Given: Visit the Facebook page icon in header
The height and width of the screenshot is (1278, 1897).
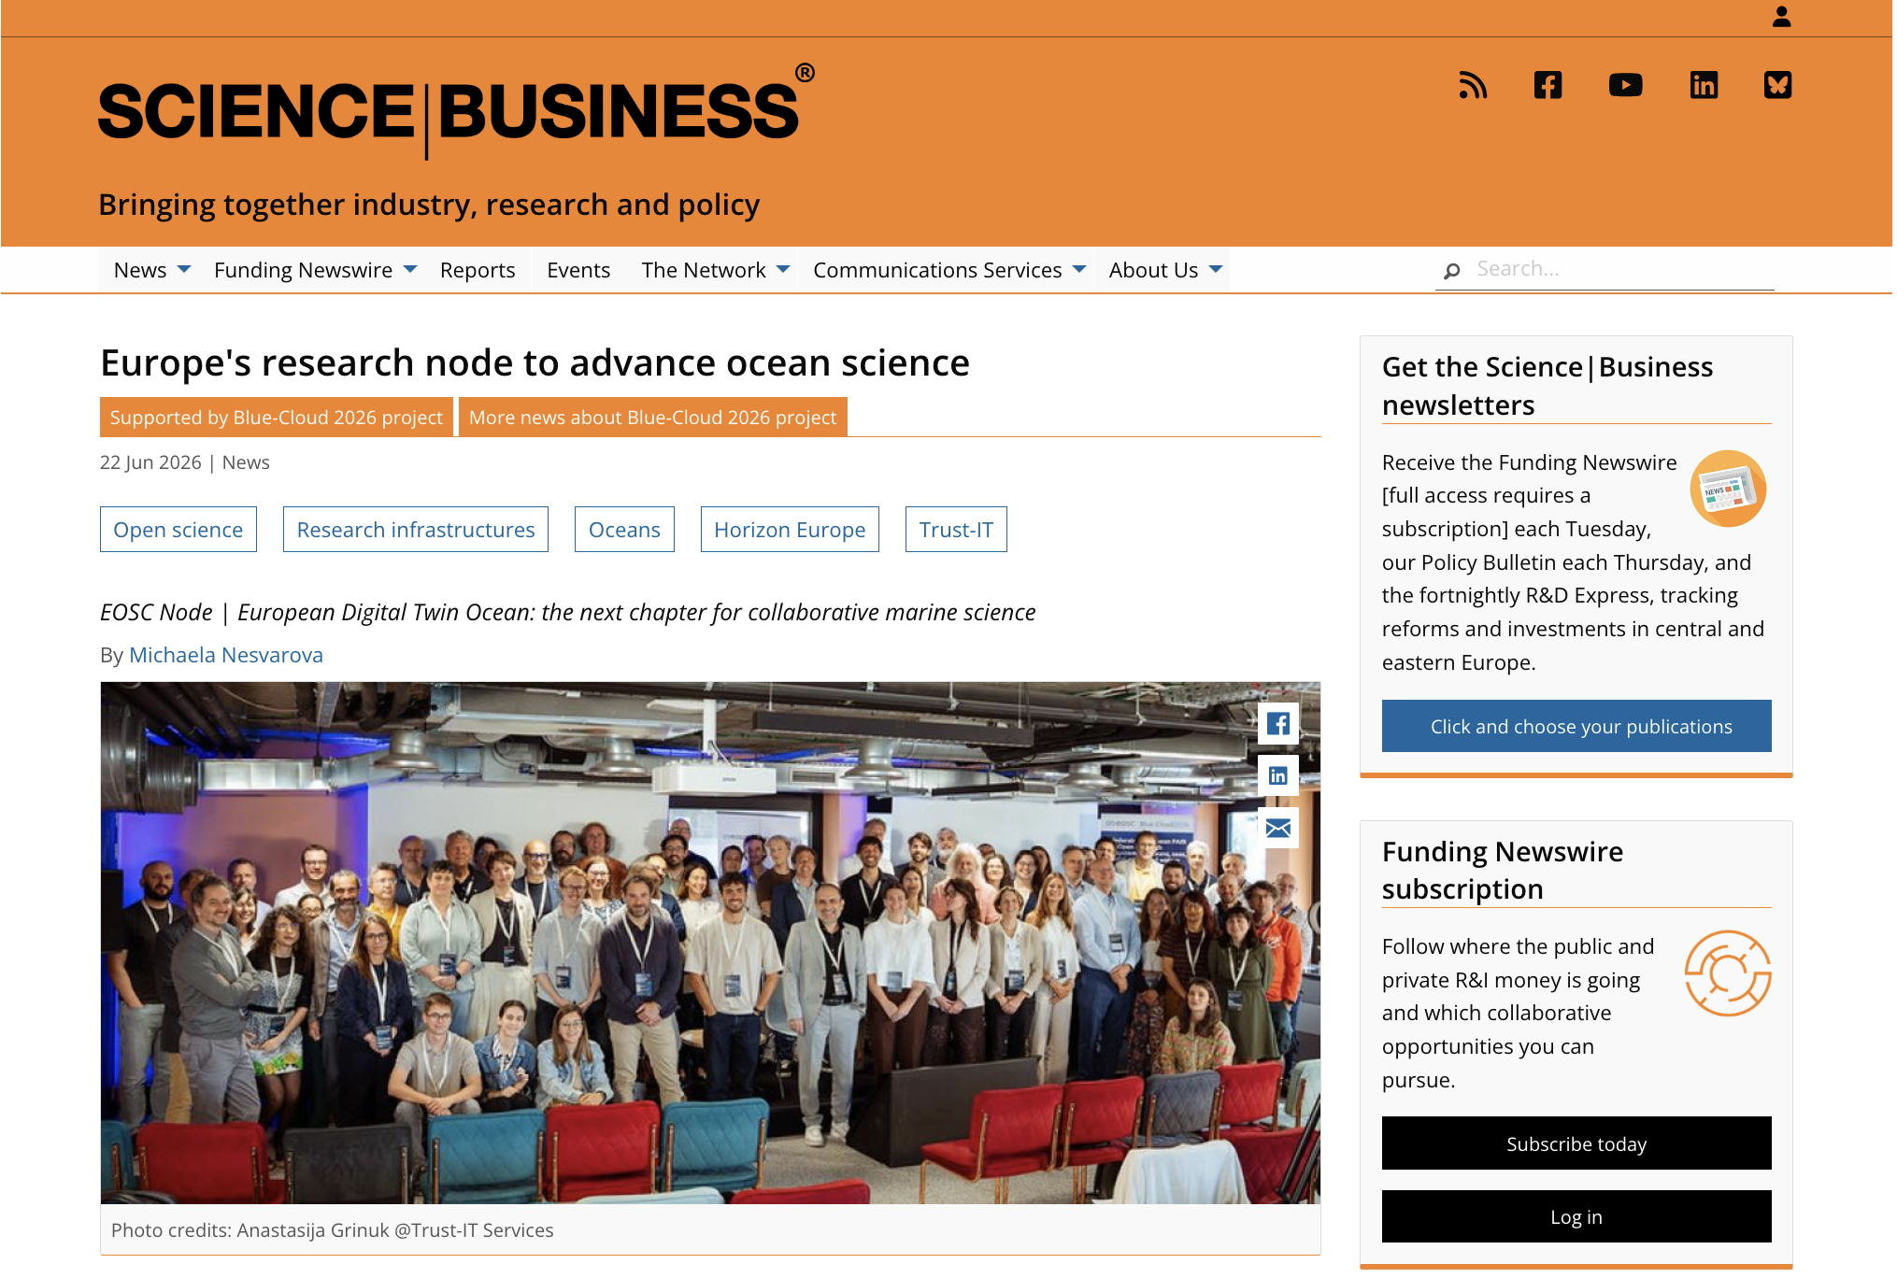Looking at the screenshot, I should point(1548,85).
